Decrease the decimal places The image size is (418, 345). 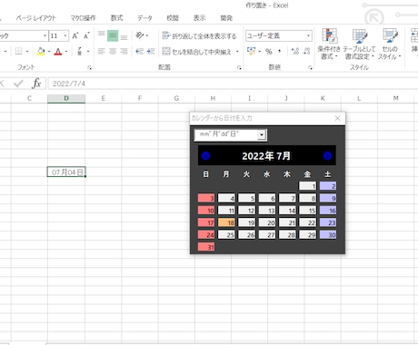(306, 51)
